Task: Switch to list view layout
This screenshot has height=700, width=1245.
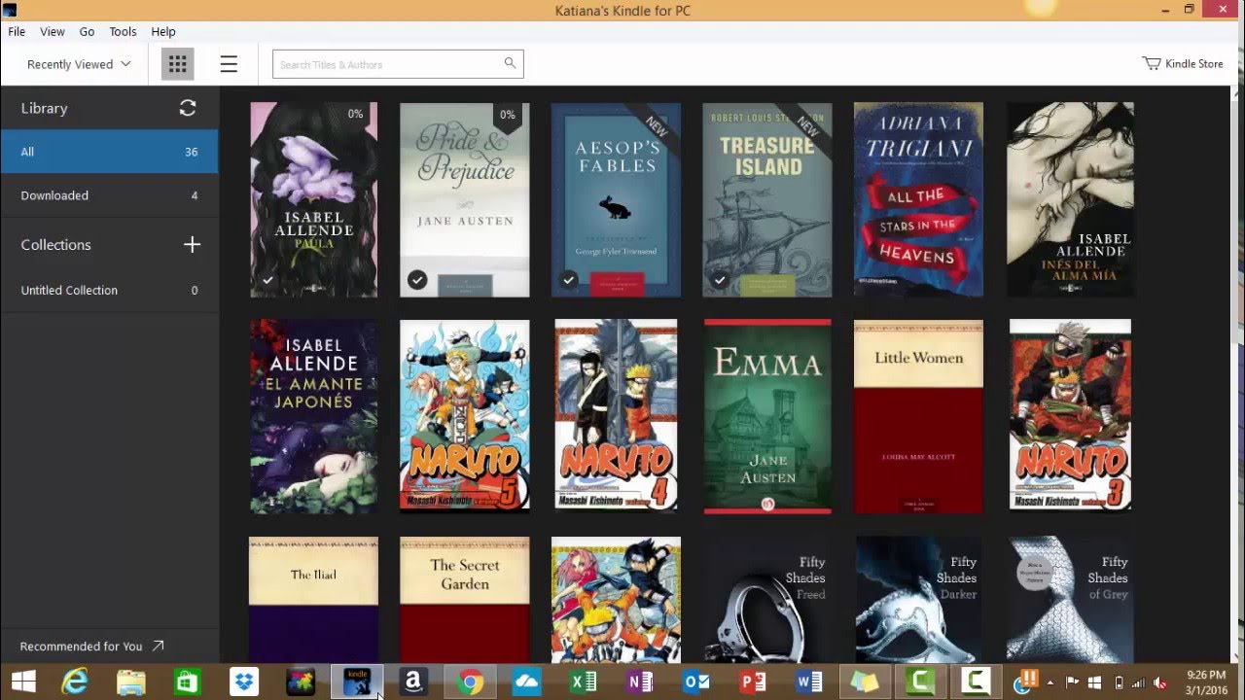Action: (x=229, y=64)
